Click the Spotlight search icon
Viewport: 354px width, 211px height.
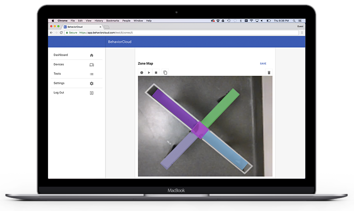point(294,21)
